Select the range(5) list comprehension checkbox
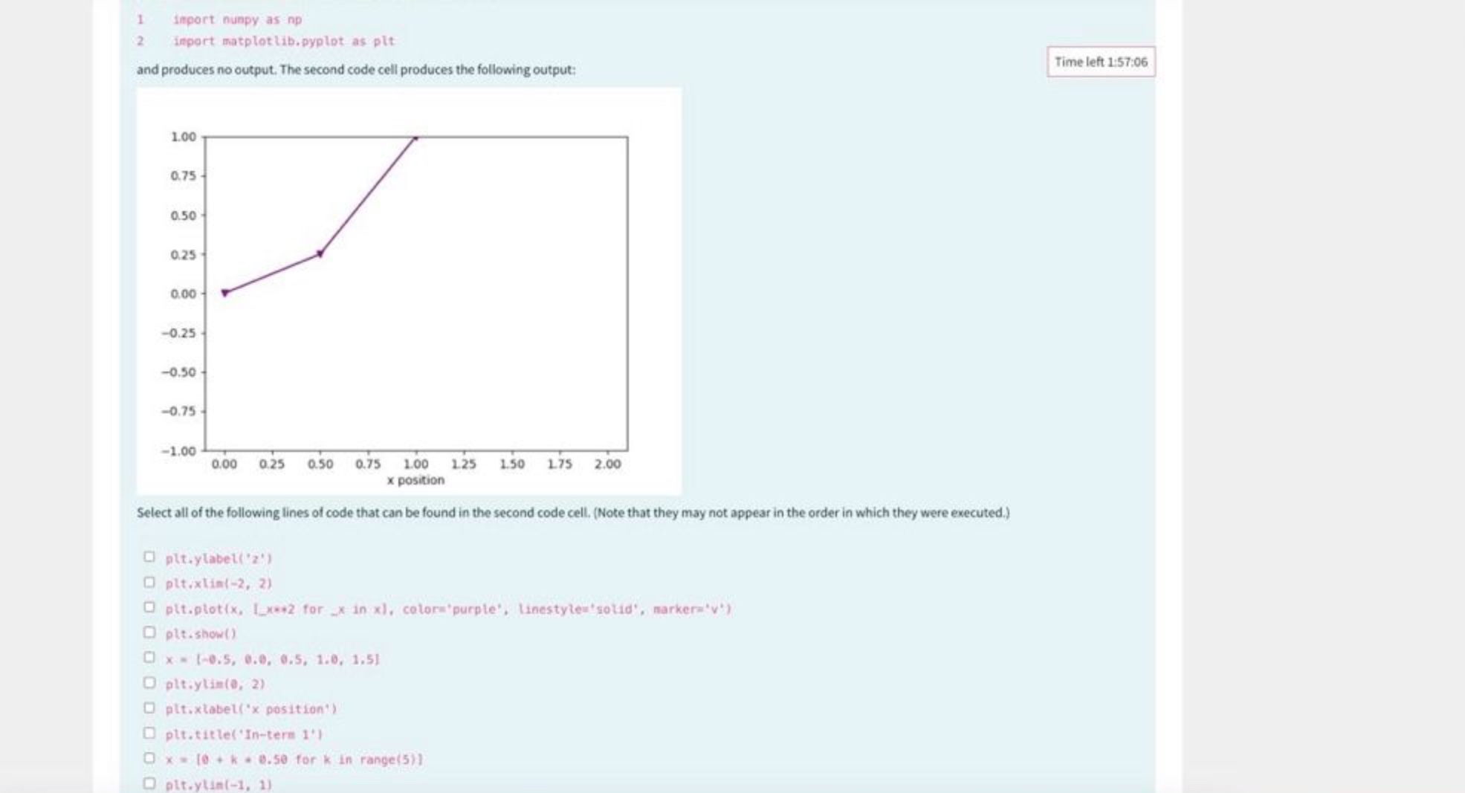This screenshot has width=1465, height=793. tap(149, 759)
